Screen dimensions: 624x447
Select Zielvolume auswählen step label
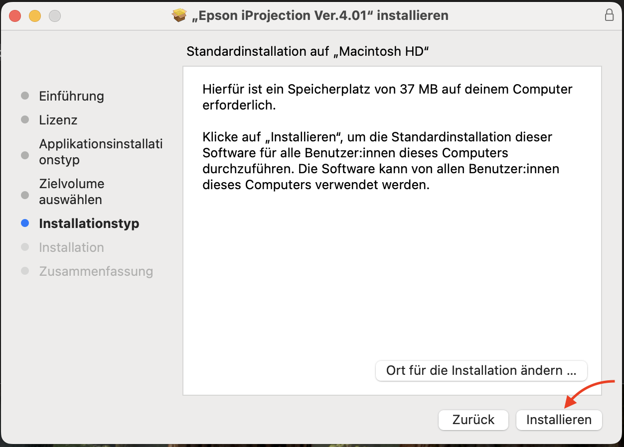(72, 192)
